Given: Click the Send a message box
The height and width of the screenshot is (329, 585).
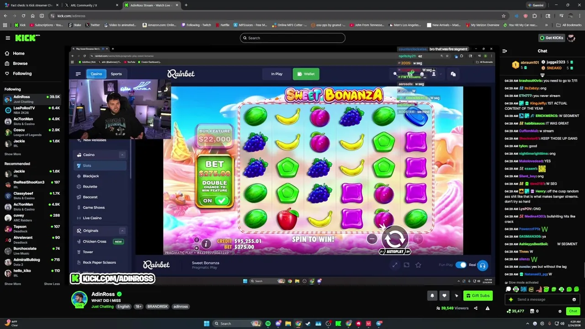Looking at the screenshot, I should [x=542, y=299].
